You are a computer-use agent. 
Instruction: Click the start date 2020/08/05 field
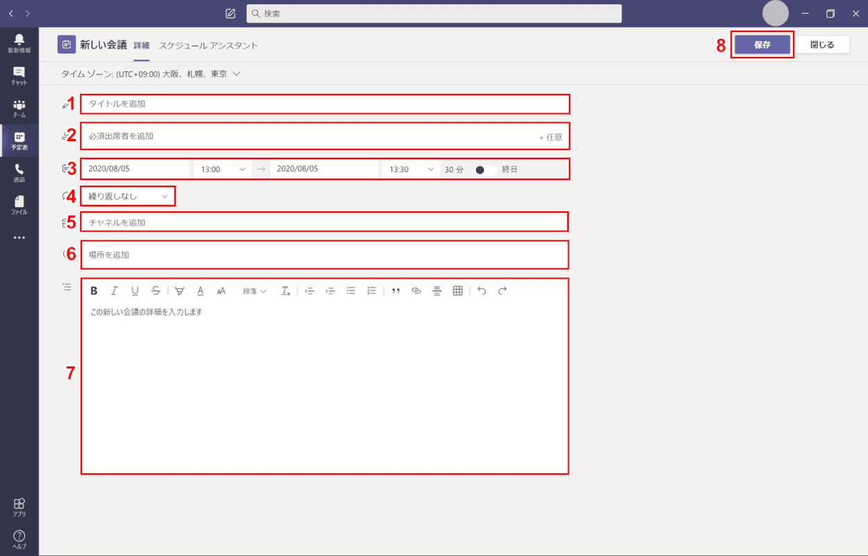(x=135, y=169)
